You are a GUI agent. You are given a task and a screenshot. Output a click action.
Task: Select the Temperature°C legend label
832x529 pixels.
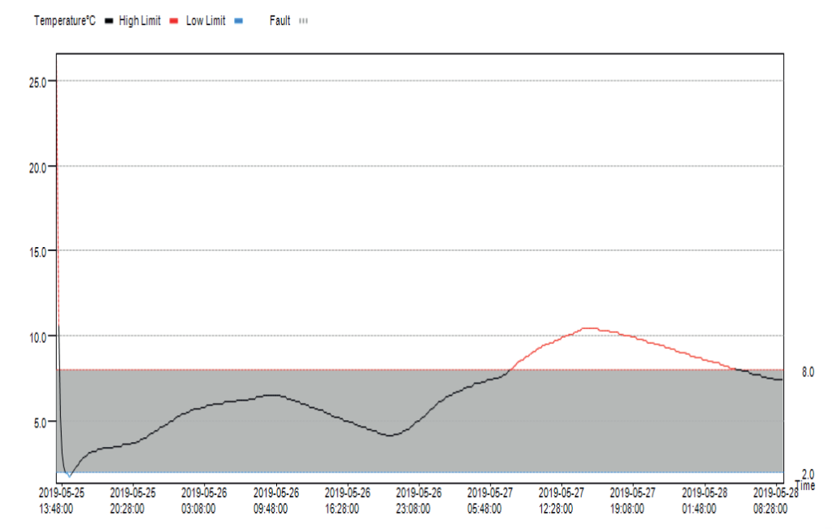64,21
